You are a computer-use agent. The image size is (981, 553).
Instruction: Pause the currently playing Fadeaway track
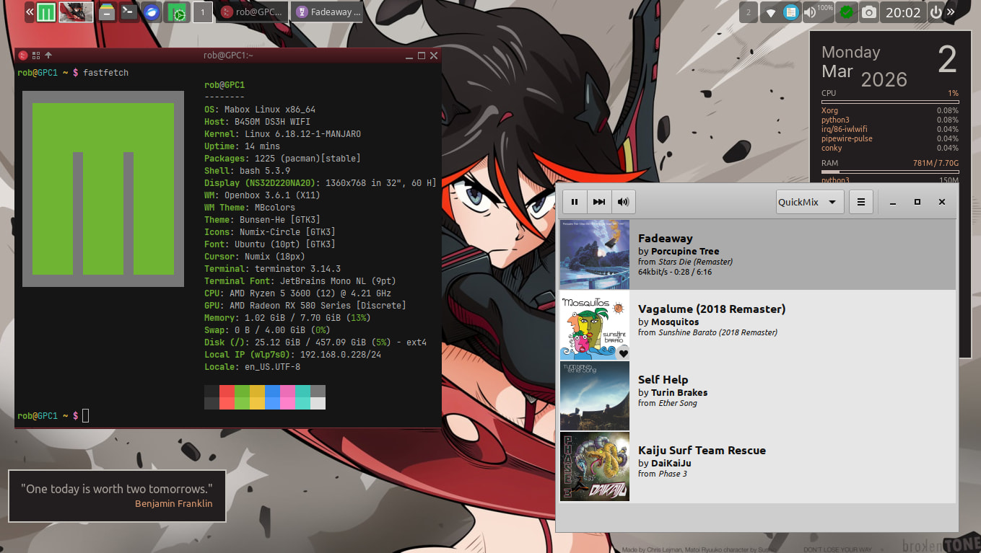point(575,202)
